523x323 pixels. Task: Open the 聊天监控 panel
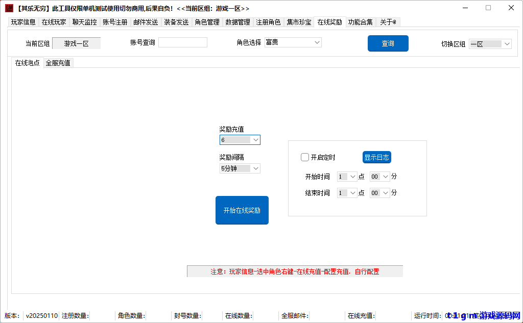point(84,22)
